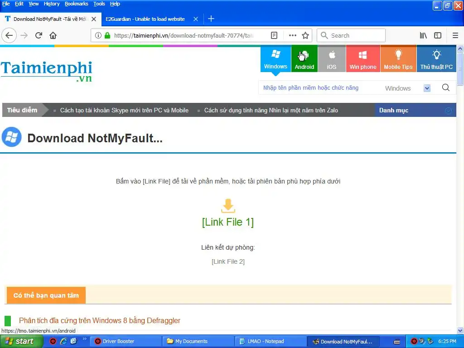This screenshot has width=464, height=348.
Task: Click the vertical scrollbar up arrow
Action: pyautogui.click(x=460, y=48)
